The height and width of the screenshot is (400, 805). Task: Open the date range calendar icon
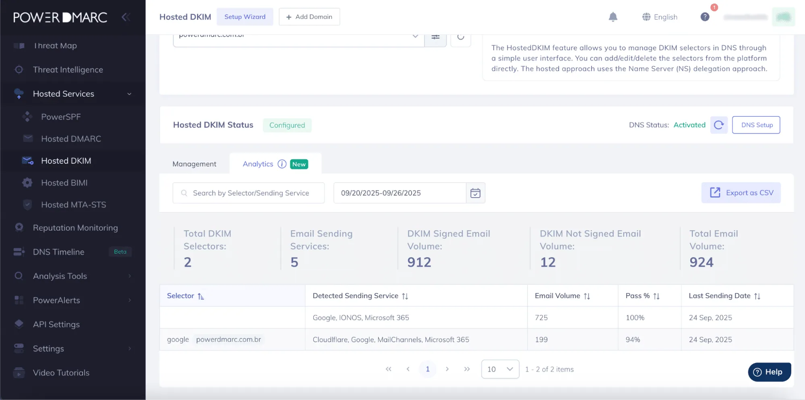[476, 193]
